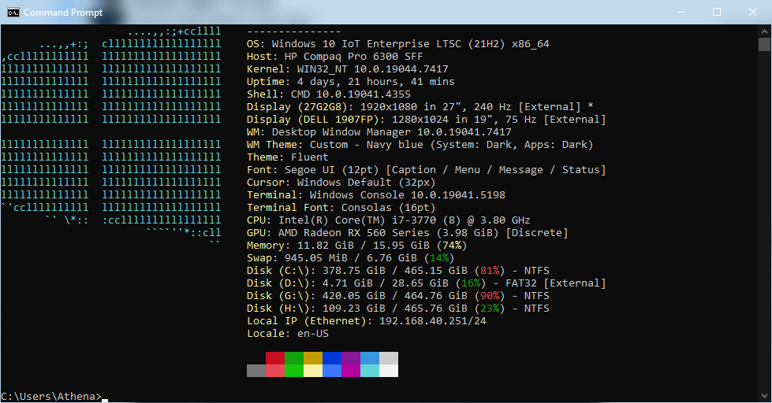Click the Disk (H:\) usage line
772x403 pixels.
pos(397,309)
